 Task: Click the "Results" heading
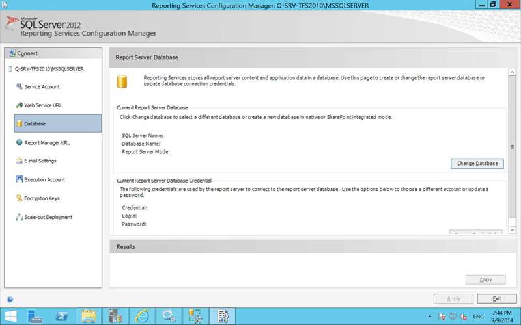[x=126, y=247]
